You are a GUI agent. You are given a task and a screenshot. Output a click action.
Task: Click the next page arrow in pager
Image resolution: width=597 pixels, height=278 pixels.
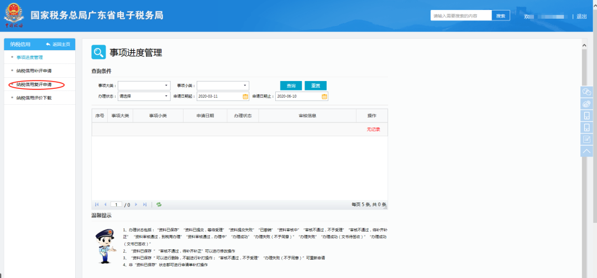coord(136,205)
